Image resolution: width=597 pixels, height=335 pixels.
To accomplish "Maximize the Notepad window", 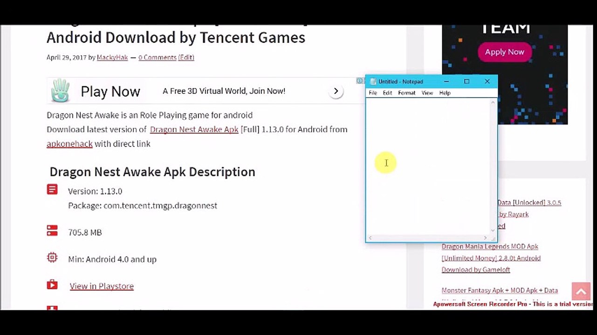I will pos(467,81).
